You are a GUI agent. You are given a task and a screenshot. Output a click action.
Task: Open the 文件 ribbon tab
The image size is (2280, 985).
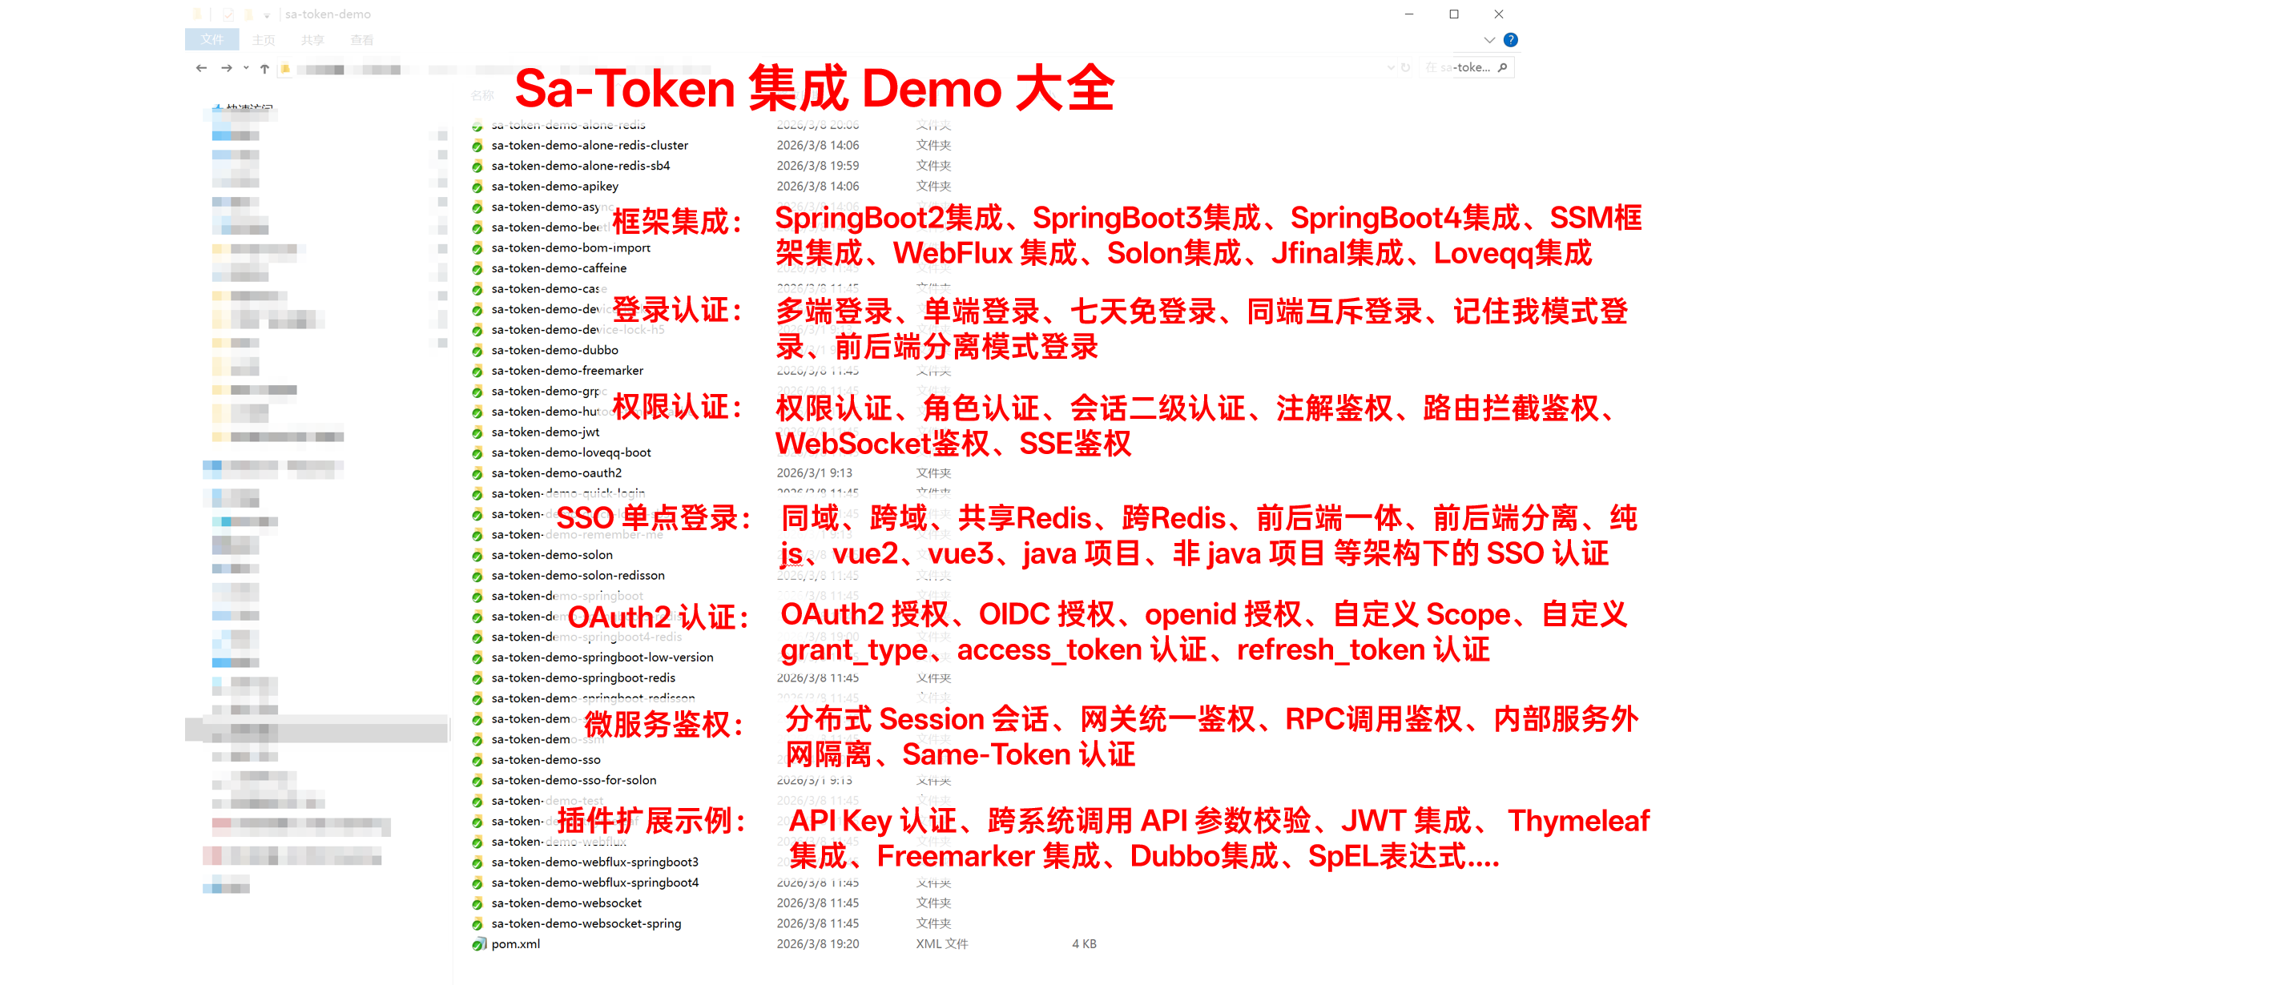tap(211, 40)
